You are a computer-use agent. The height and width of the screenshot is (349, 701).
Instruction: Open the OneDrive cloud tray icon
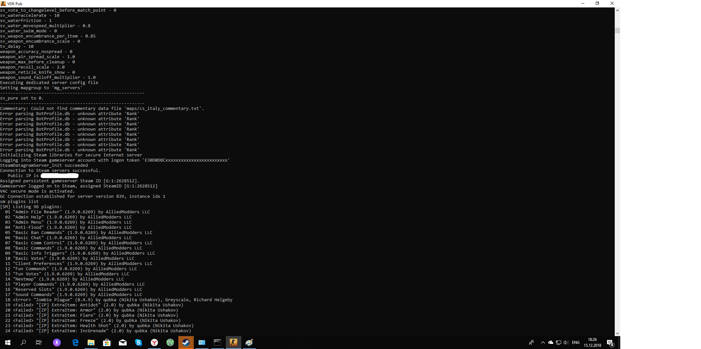(x=551, y=343)
